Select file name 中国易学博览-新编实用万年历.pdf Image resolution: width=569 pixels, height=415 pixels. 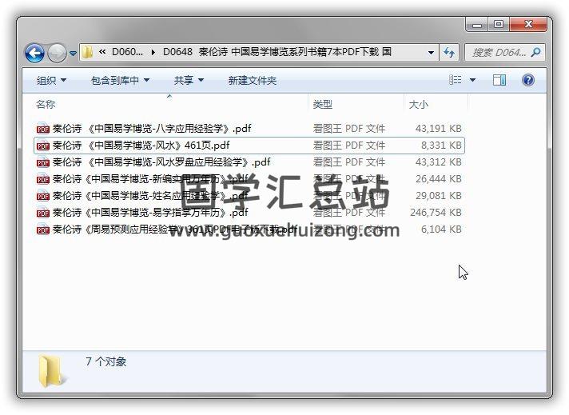[x=150, y=179]
